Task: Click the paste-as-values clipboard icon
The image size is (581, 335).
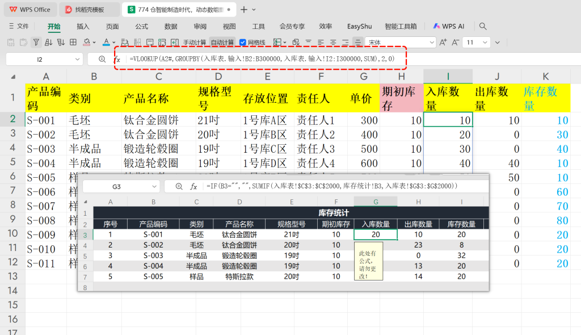Action: click(x=11, y=42)
